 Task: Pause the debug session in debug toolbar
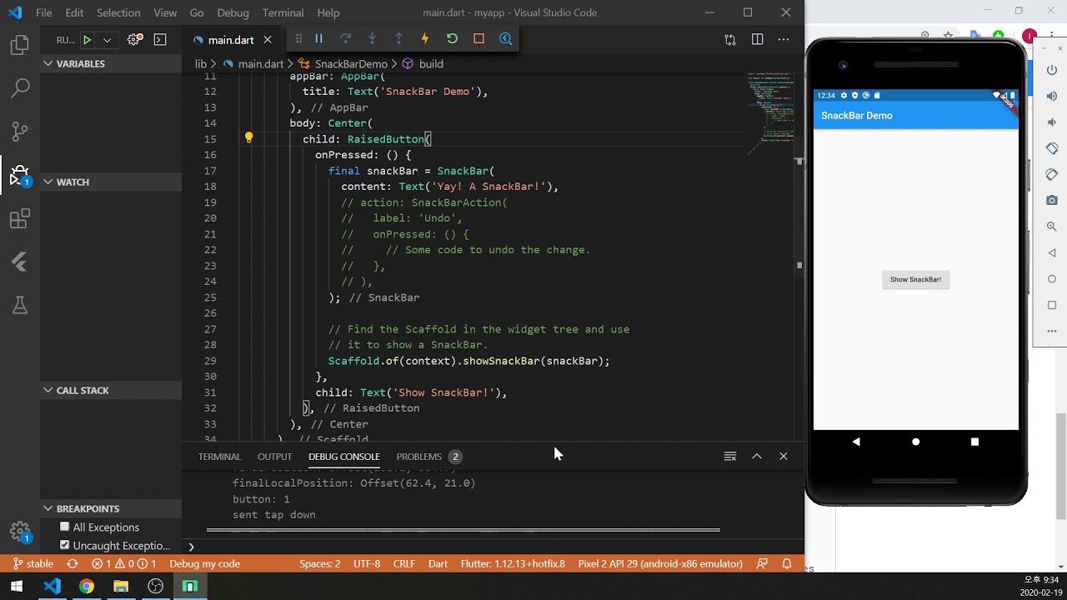[x=318, y=38]
